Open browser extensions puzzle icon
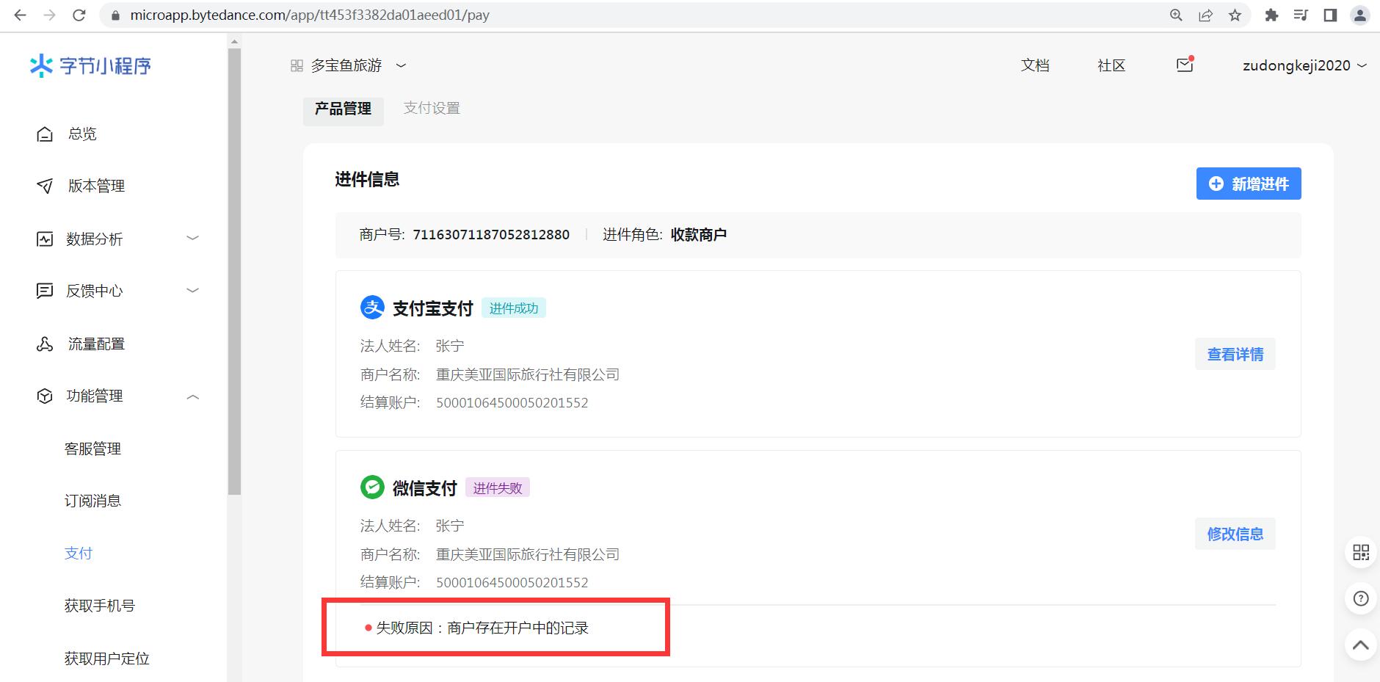 tap(1271, 15)
